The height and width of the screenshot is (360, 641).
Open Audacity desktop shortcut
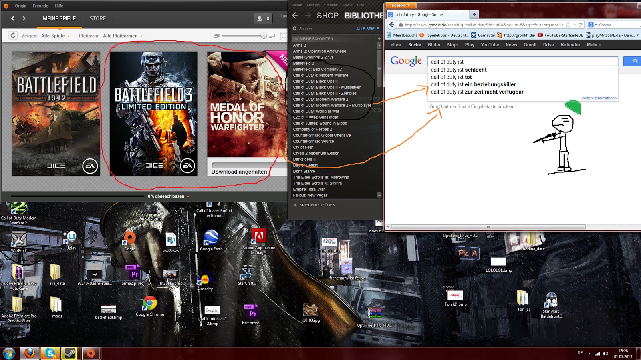click(205, 281)
